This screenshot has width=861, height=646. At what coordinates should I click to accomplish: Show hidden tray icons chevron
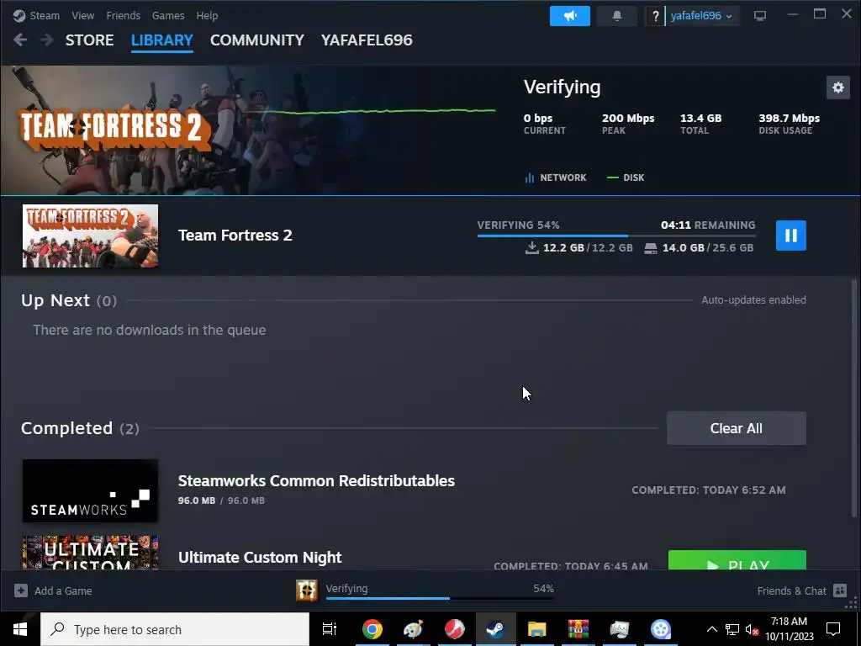(x=711, y=629)
